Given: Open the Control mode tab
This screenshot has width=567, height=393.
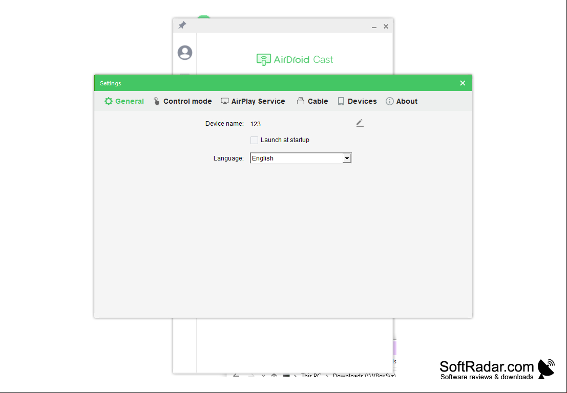Looking at the screenshot, I should point(182,101).
